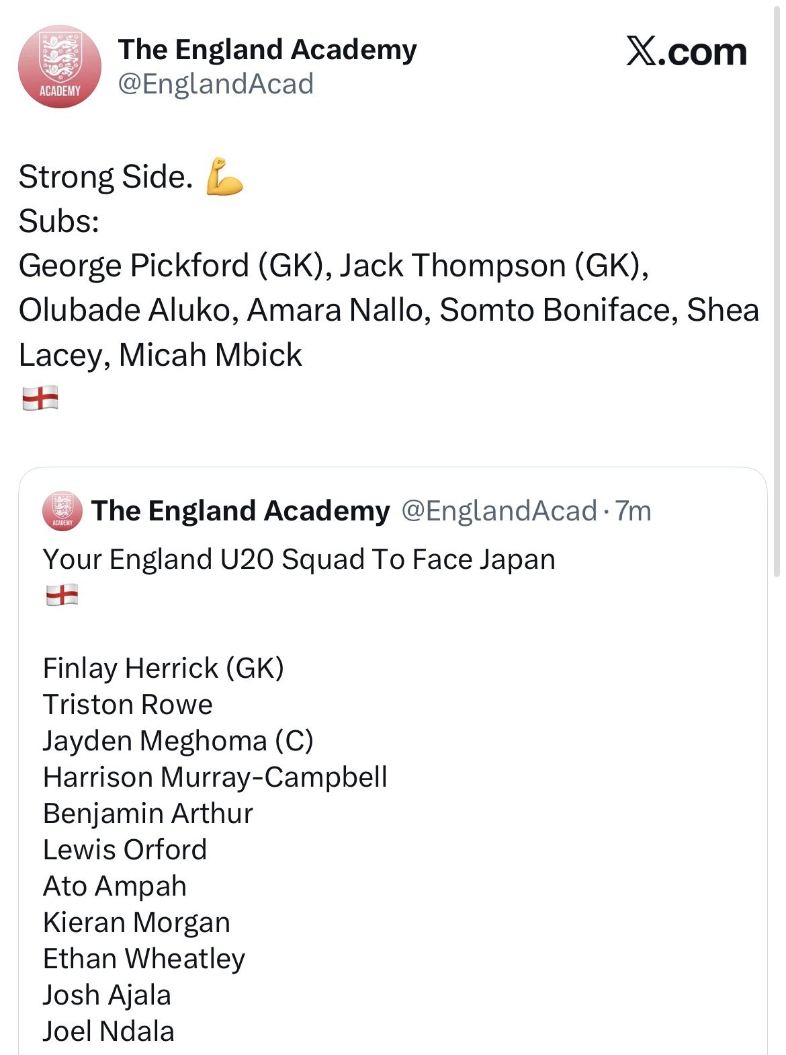
Task: Click the X.com logo
Action: click(686, 52)
